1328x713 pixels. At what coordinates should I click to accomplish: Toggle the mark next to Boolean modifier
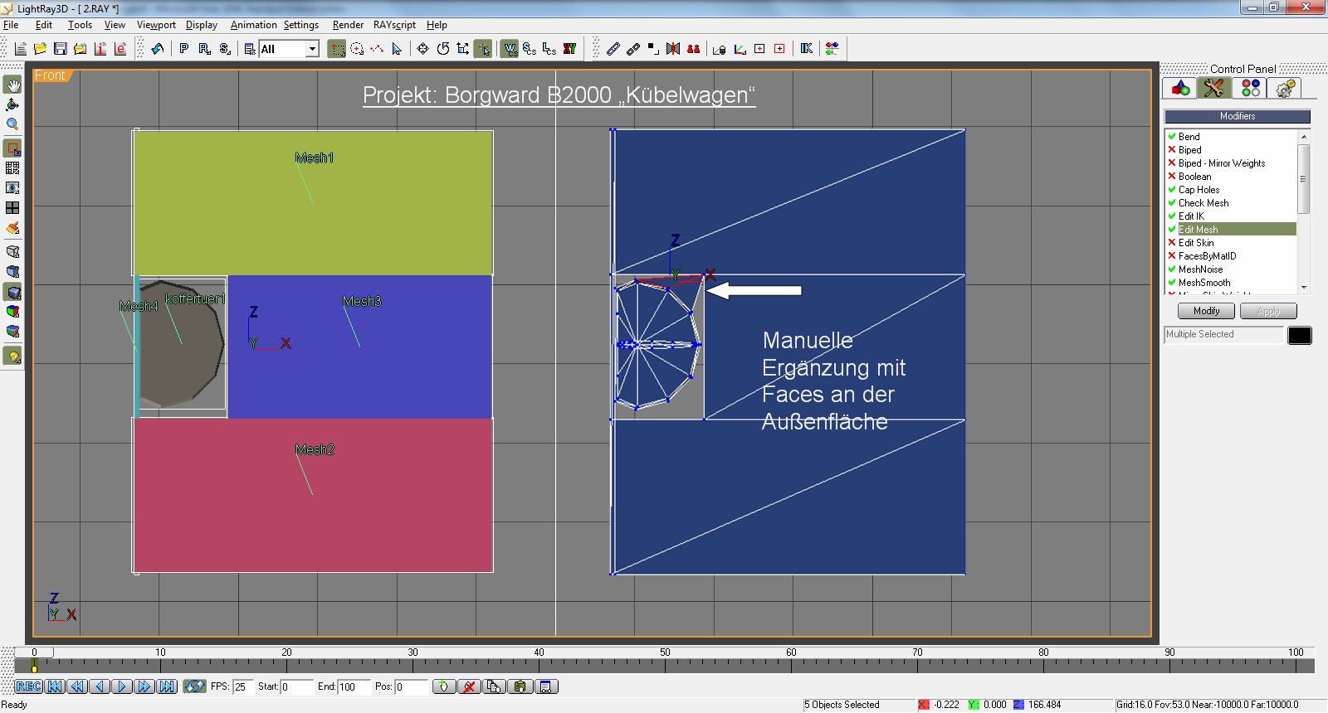[x=1172, y=177]
